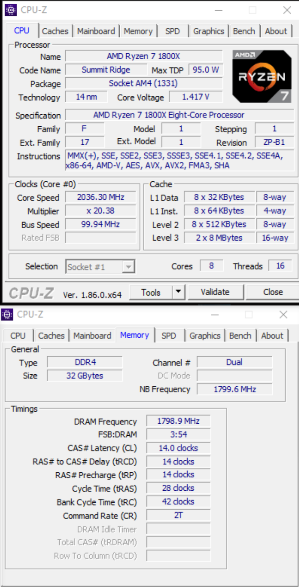Click the Channel # value Dual
The width and height of the screenshot is (299, 587).
point(234,362)
